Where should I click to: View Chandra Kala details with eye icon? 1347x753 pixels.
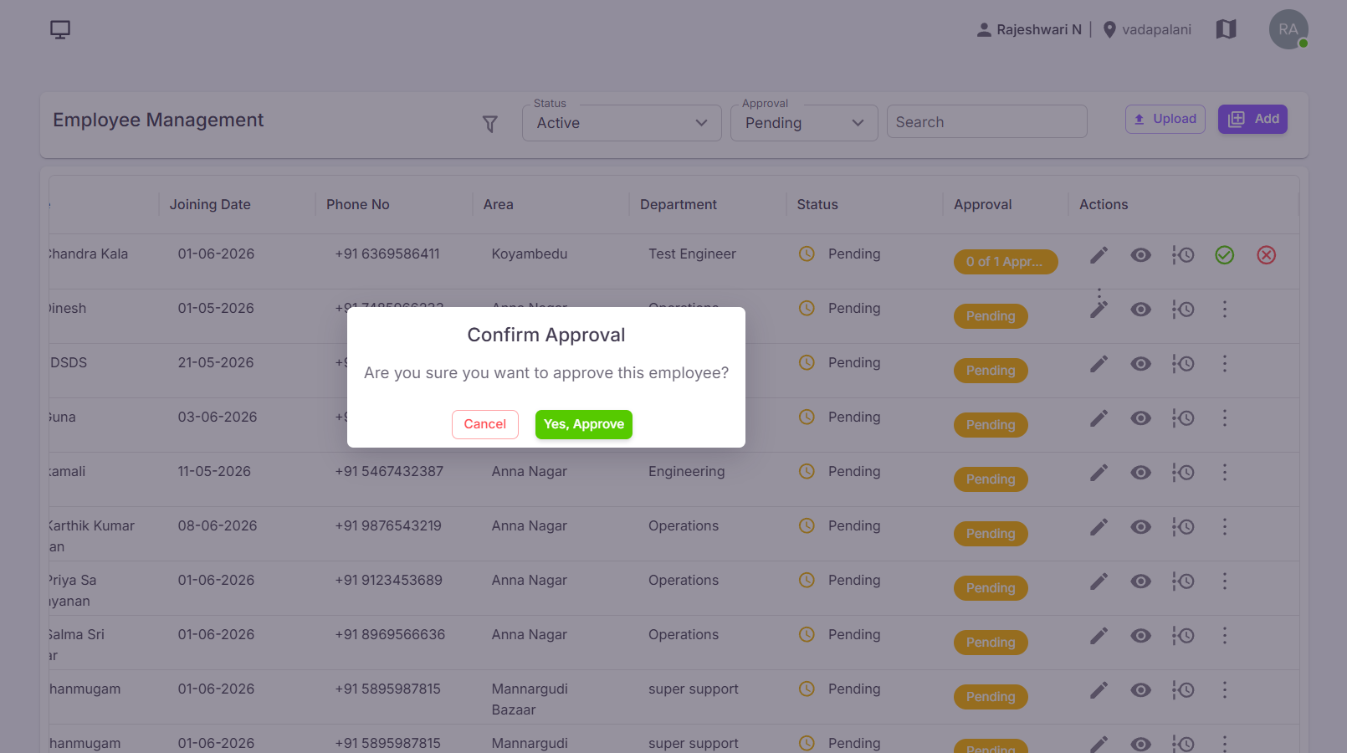click(1140, 255)
